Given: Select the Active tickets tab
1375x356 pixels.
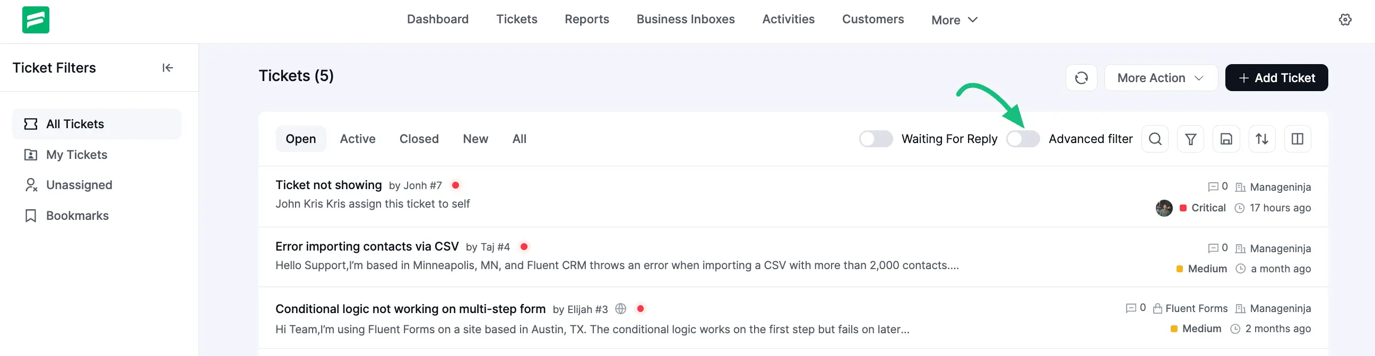Looking at the screenshot, I should click(x=358, y=139).
